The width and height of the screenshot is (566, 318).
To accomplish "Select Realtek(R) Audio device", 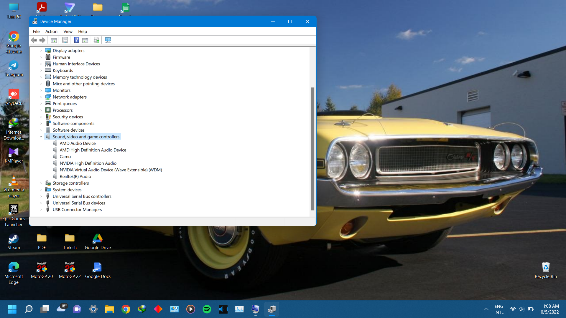I will 75,176.
